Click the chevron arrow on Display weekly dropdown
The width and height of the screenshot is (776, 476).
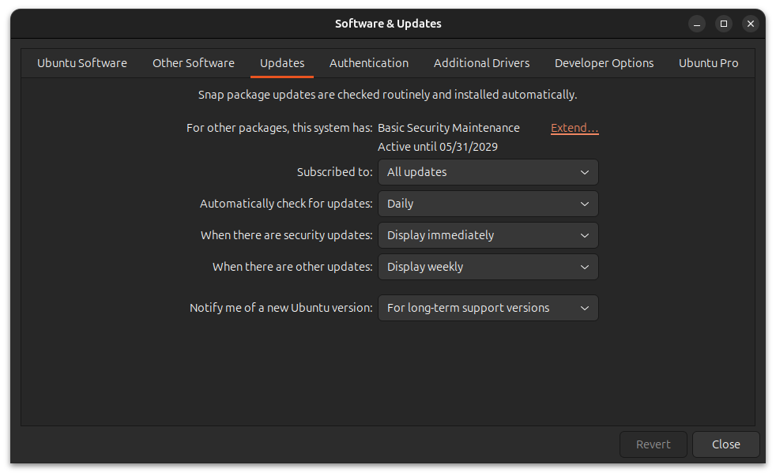[584, 267]
